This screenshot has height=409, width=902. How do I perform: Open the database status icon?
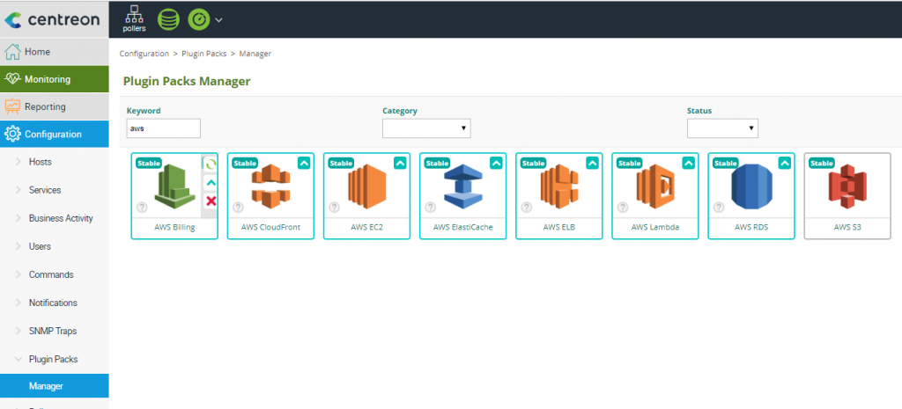[168, 19]
